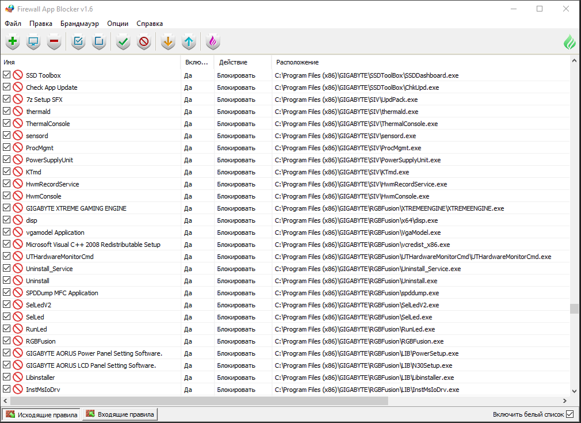Screen dimensions: 581x423
Task: Click the green checkmark Allow icon
Action: point(123,41)
